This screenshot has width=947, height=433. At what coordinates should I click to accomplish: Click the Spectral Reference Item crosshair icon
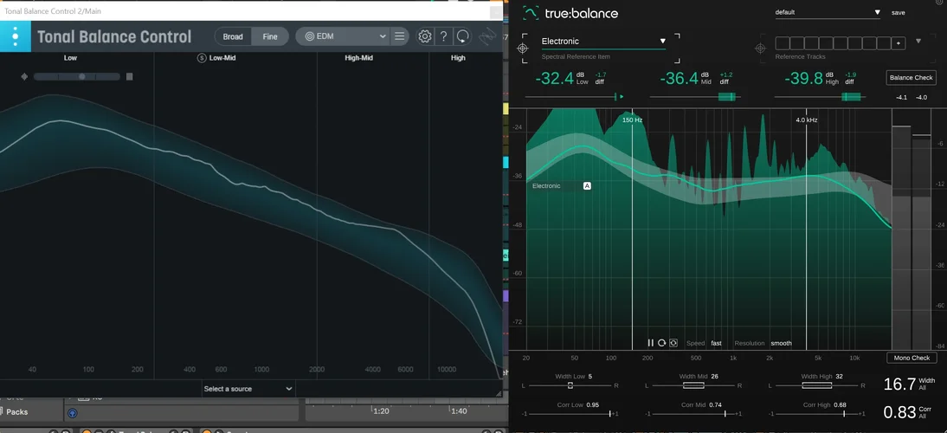[x=523, y=48]
